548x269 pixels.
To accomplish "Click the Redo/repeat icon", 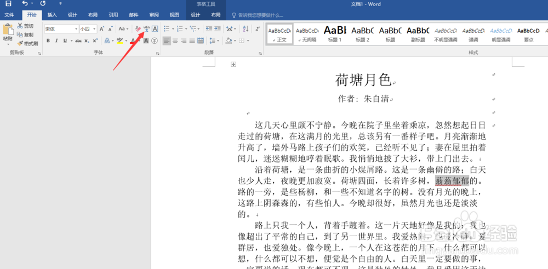I will 43,3.
